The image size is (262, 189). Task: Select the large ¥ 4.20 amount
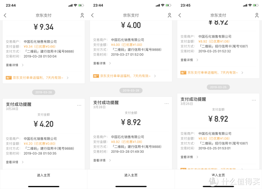(x=44, y=124)
